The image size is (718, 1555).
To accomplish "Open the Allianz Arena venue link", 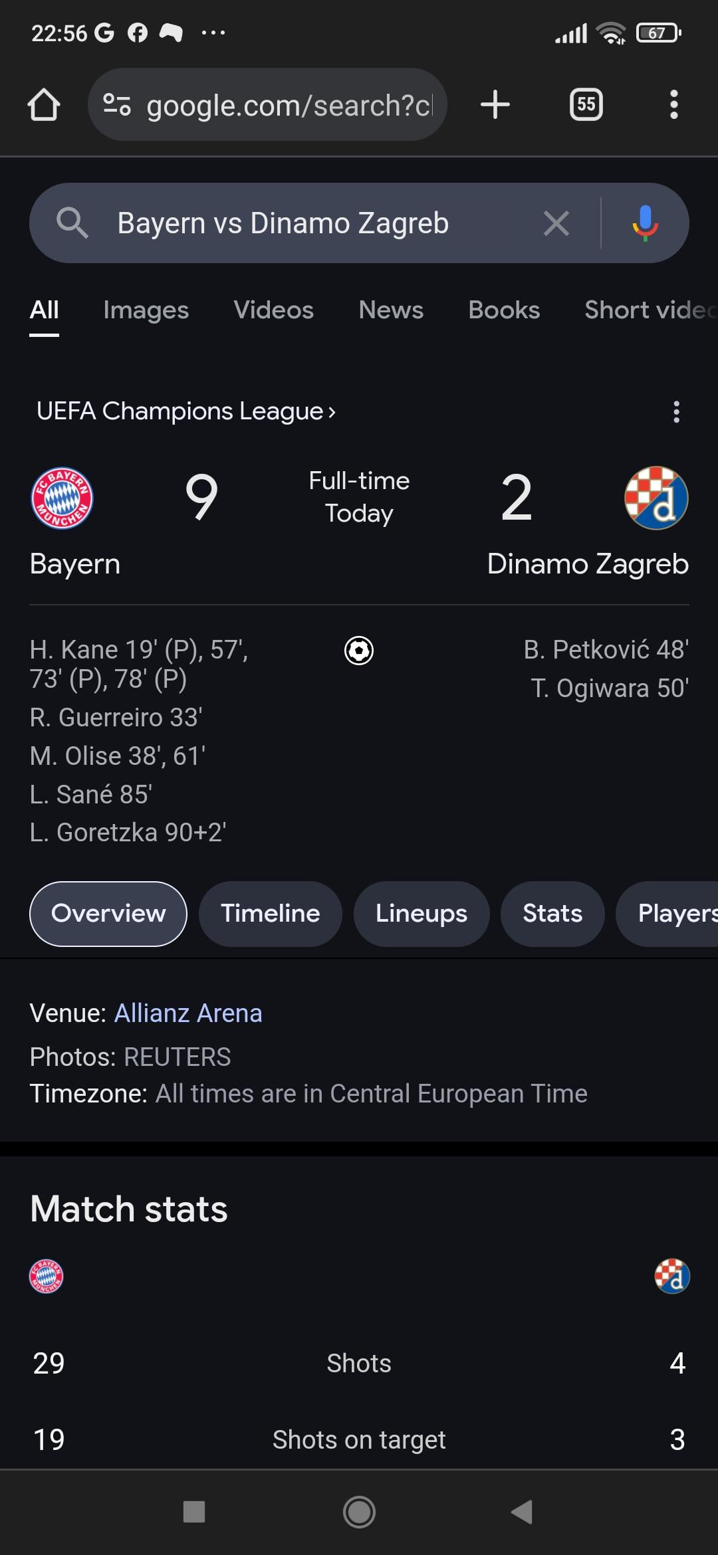I will tap(188, 1013).
